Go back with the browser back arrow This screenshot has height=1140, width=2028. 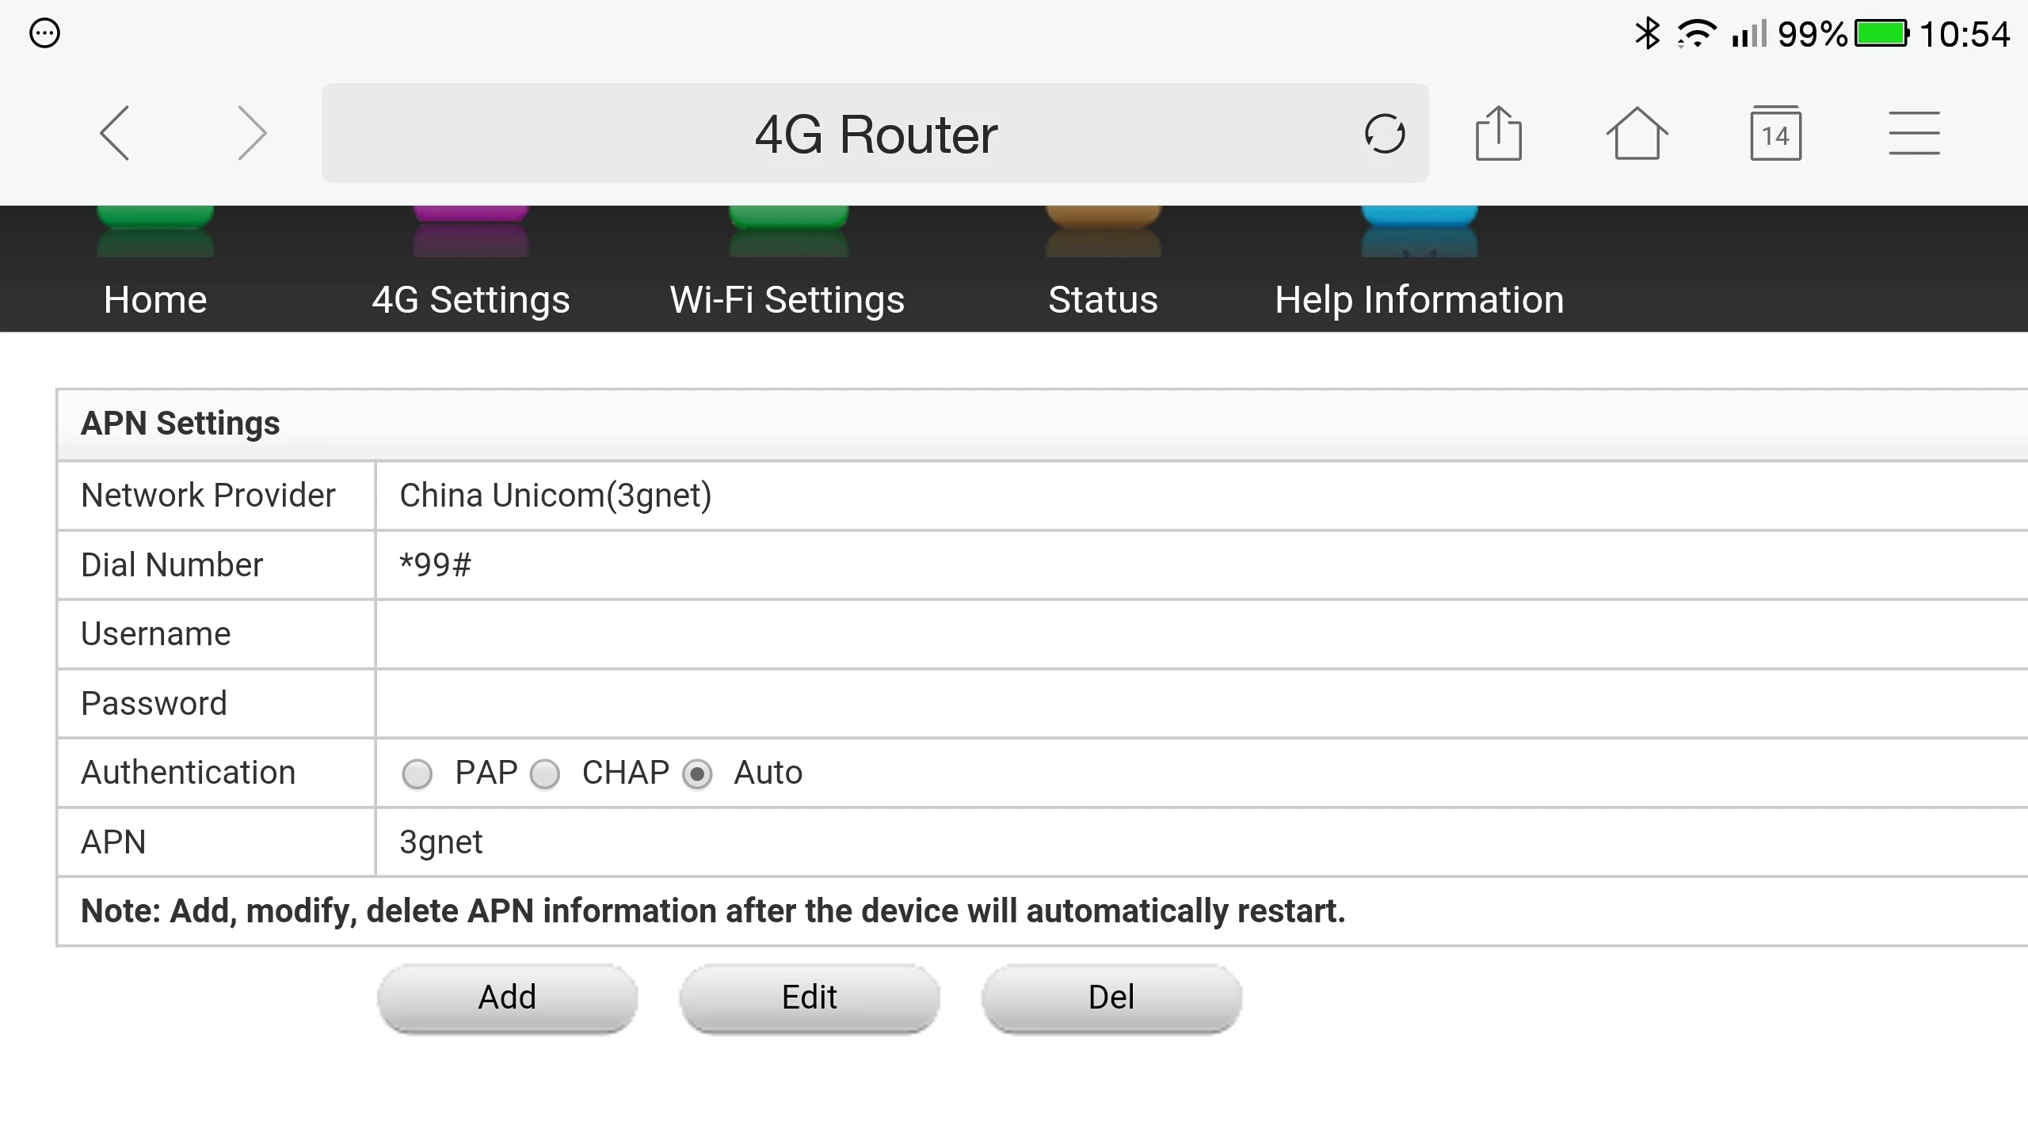pos(115,133)
